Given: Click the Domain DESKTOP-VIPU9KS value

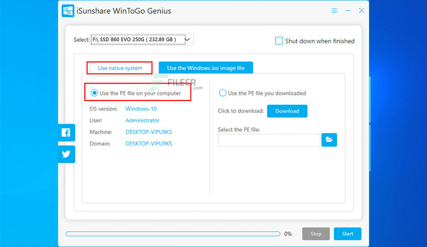Looking at the screenshot, I should [x=149, y=143].
